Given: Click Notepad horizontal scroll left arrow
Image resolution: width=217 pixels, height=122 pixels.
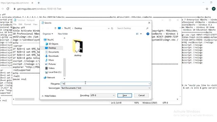Looking at the screenshot, I should [x=14, y=99].
